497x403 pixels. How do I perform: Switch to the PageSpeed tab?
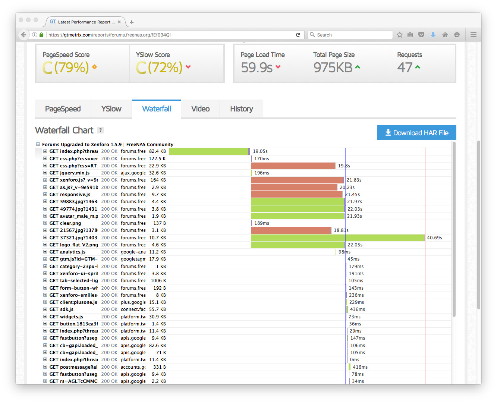click(x=63, y=109)
